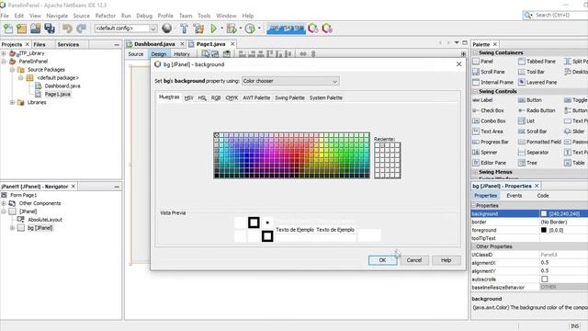Click Cancel in color dialog

(x=414, y=260)
